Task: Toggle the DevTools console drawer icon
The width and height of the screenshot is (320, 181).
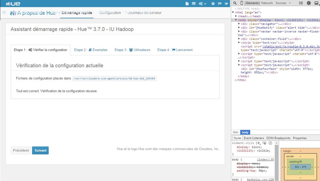Action: (x=301, y=3)
